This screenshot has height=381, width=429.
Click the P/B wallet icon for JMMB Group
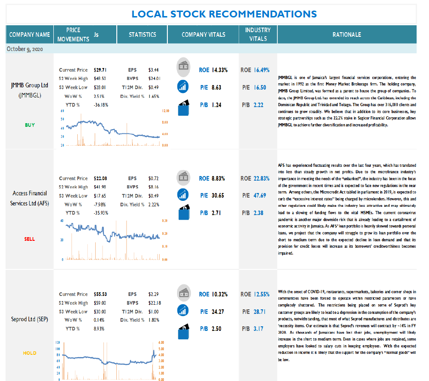183,108
